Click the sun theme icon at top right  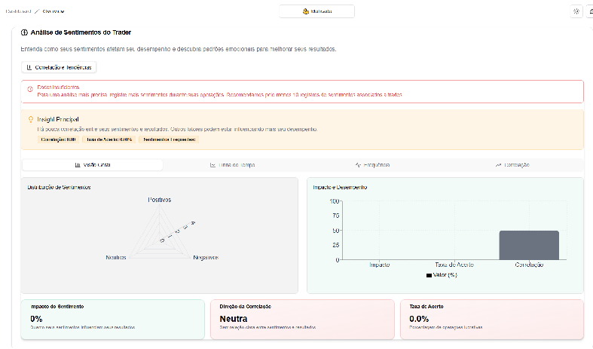point(576,11)
